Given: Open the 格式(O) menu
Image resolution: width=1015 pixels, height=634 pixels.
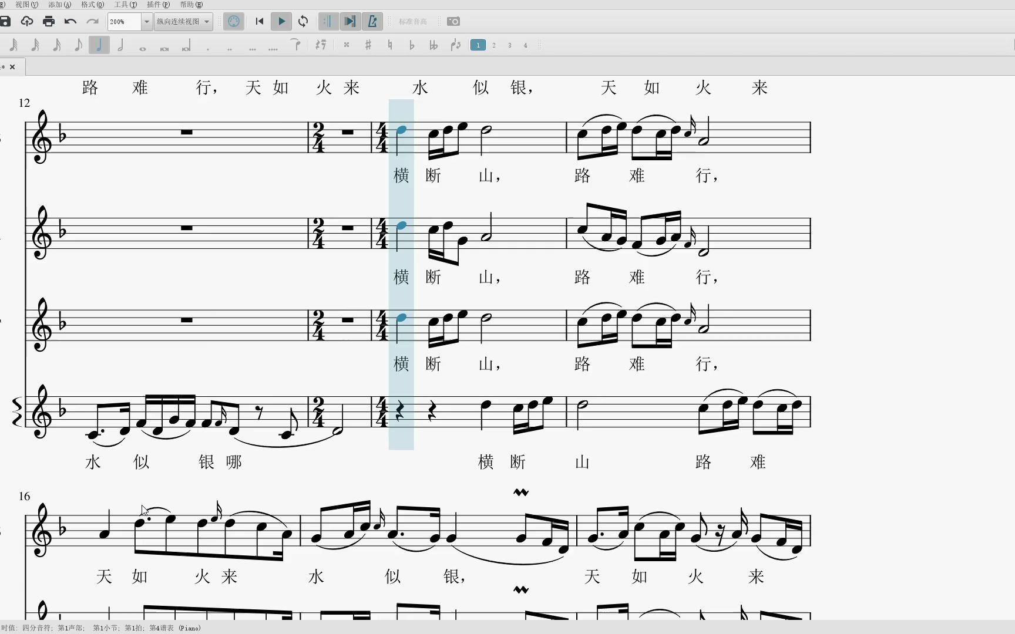Looking at the screenshot, I should coord(92,5).
